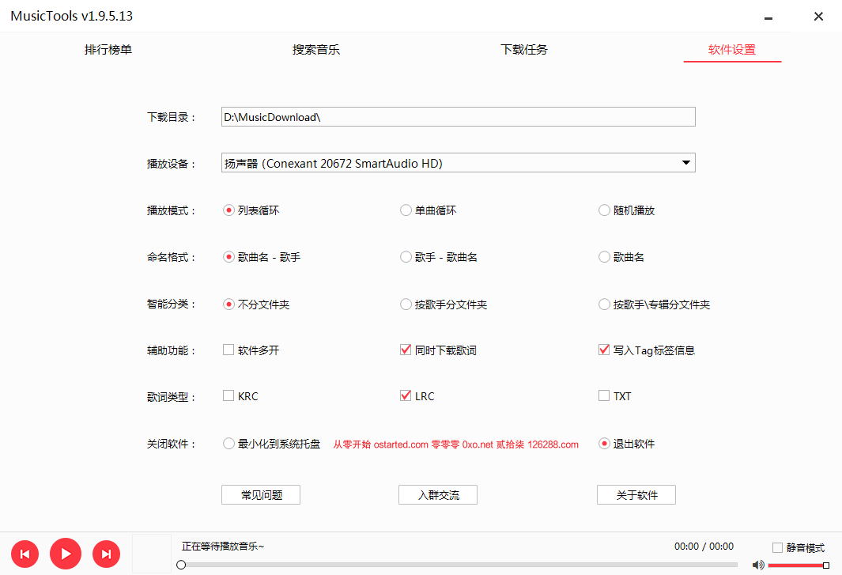Check the KRC lyric type
The image size is (842, 575).
(x=228, y=396)
